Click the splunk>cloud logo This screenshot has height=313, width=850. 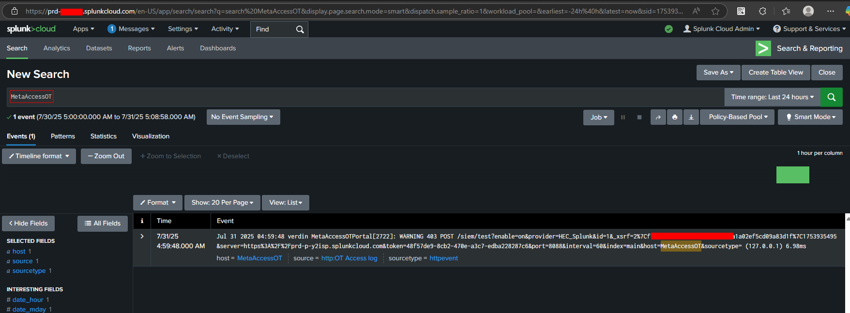[x=31, y=29]
